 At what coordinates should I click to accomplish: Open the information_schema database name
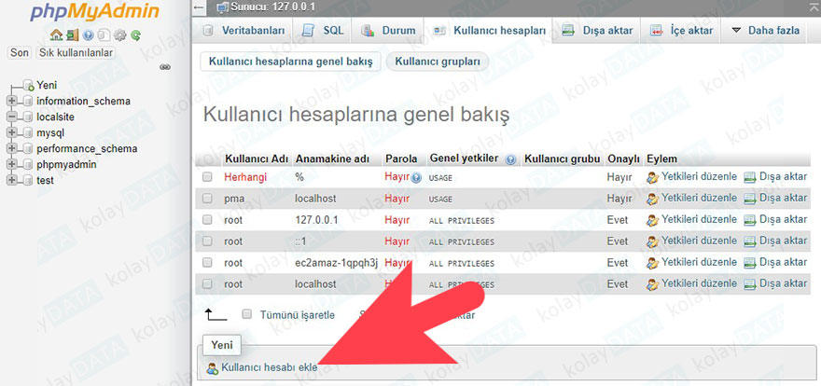(x=84, y=101)
